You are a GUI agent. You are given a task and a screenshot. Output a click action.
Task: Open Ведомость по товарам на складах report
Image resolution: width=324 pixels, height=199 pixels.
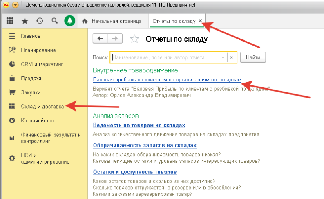click(x=139, y=125)
